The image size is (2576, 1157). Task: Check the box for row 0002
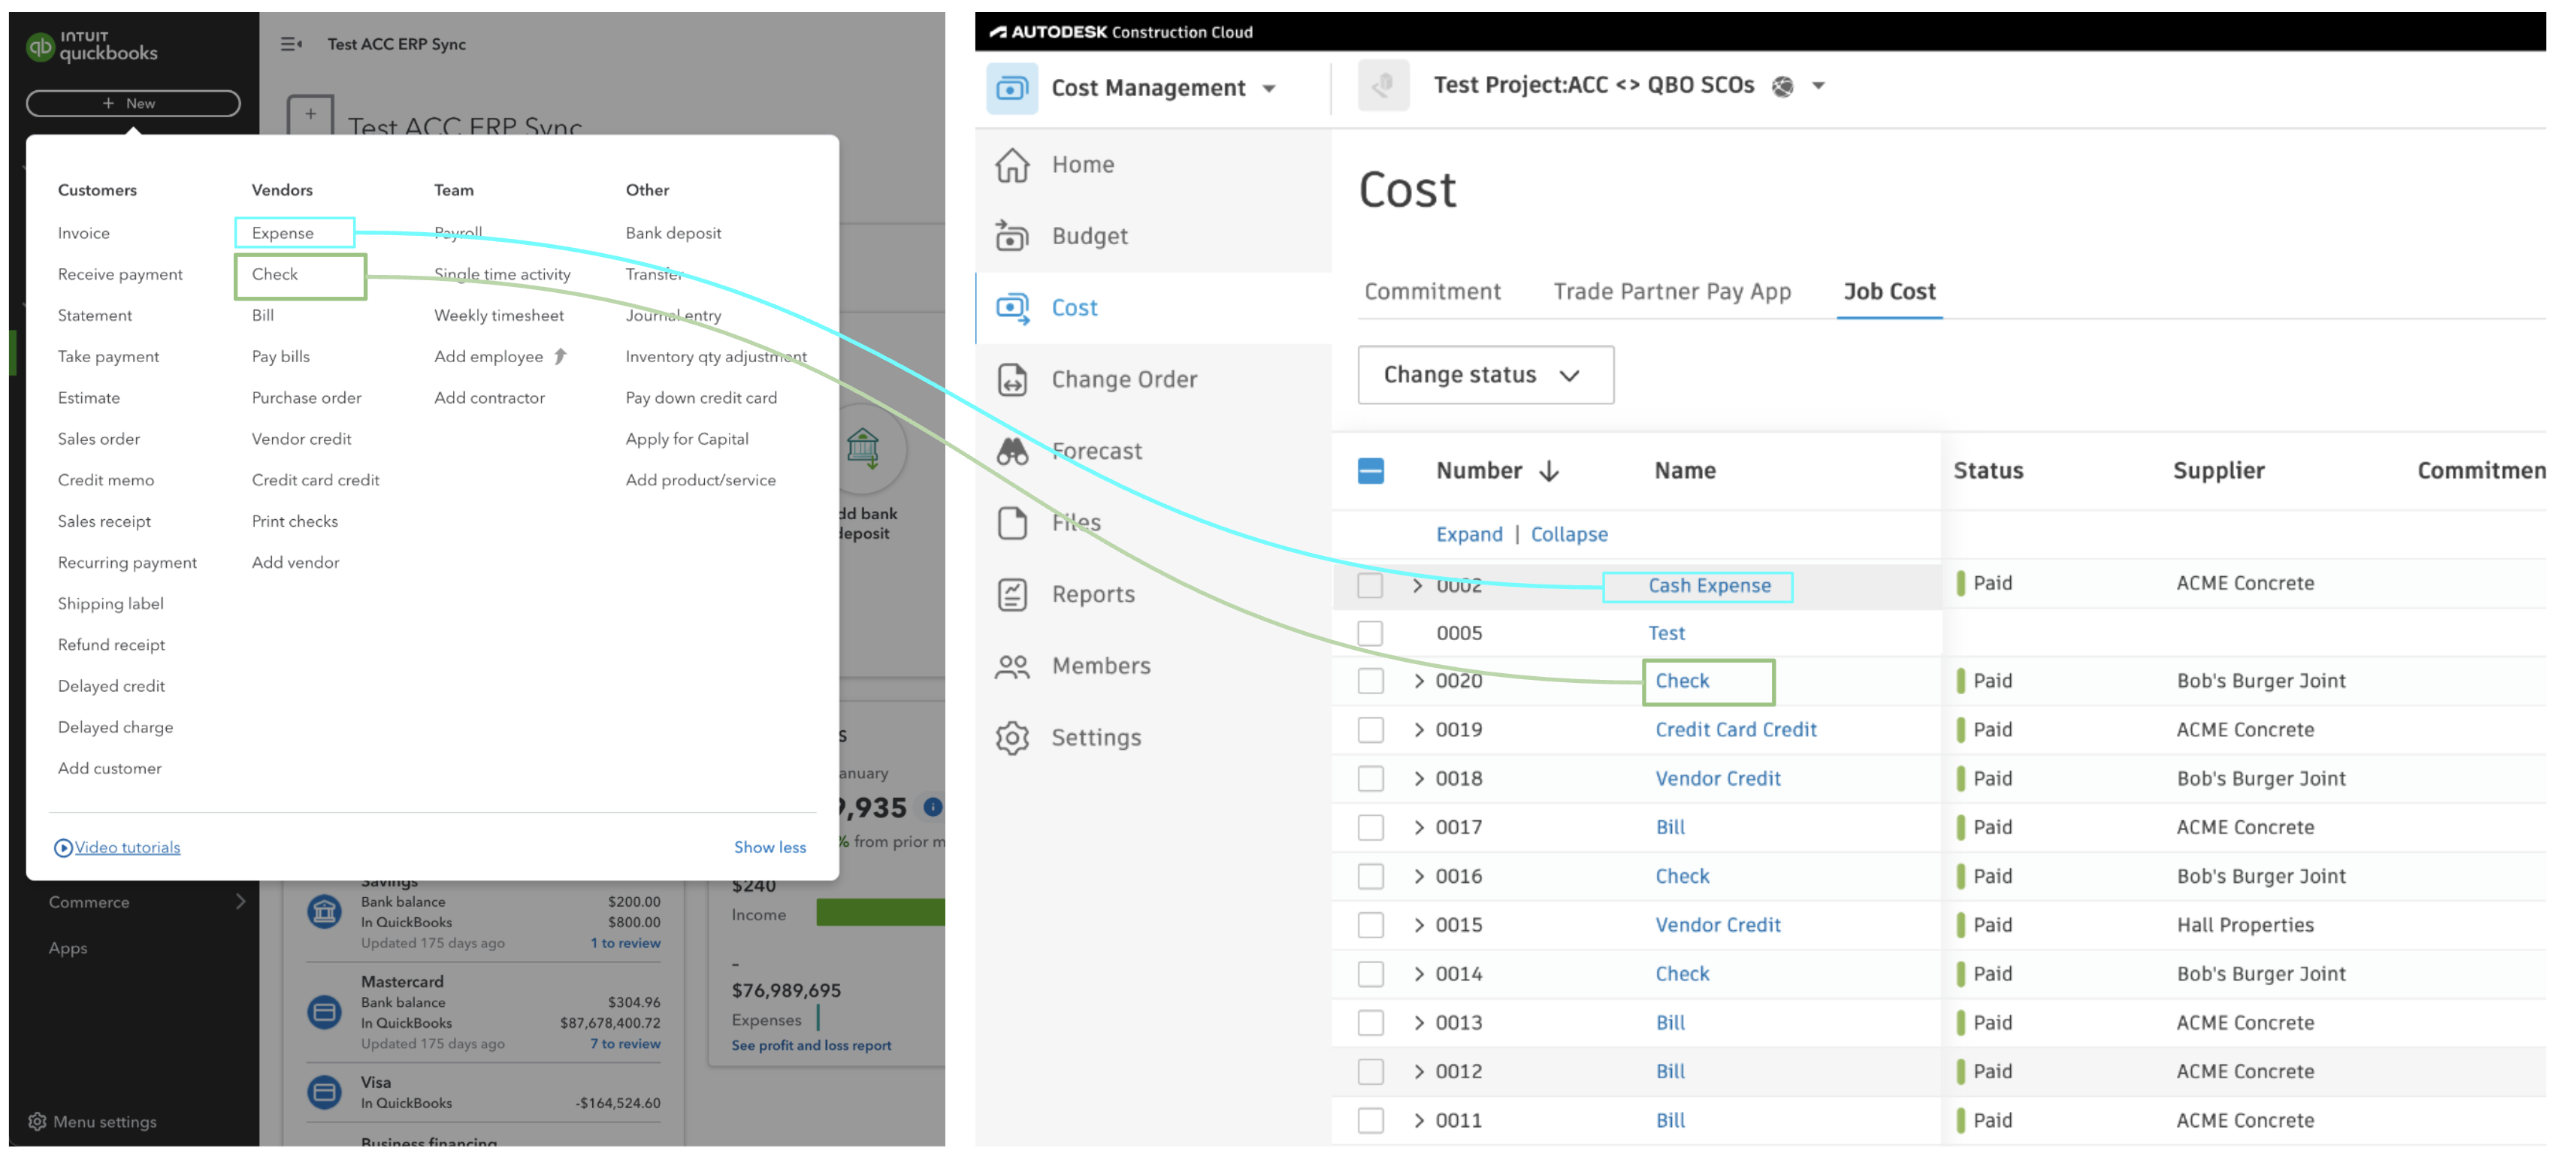pyautogui.click(x=1370, y=586)
